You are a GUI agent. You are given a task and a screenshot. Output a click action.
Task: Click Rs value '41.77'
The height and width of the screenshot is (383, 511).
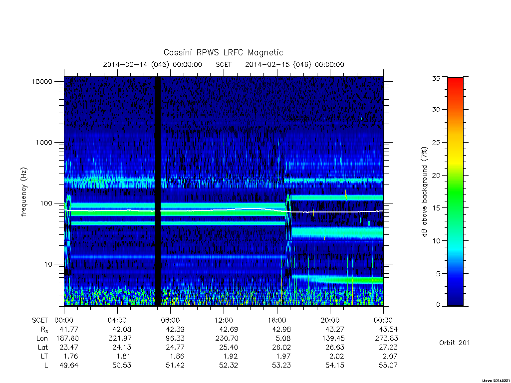(69, 329)
